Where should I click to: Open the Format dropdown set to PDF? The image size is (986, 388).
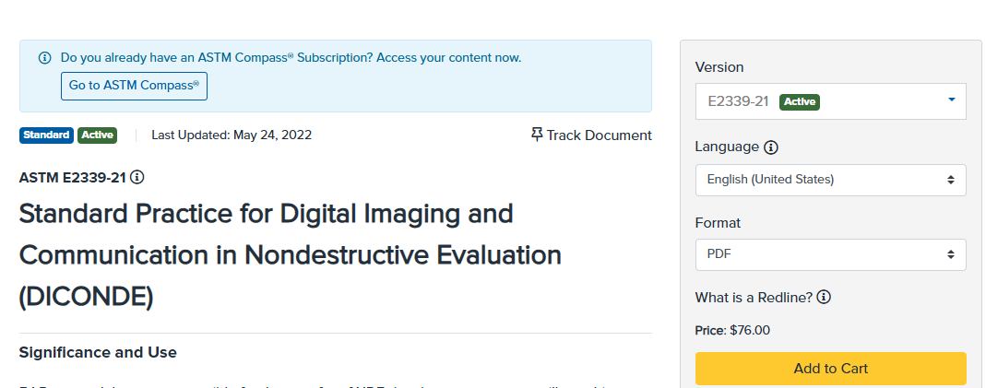click(831, 254)
